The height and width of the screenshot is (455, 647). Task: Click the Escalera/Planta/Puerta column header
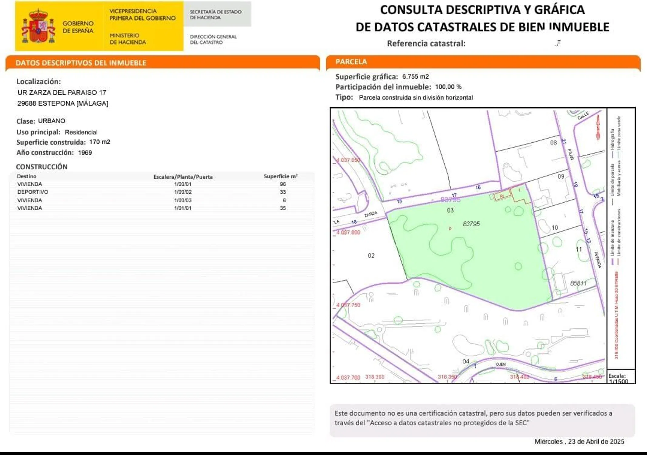pyautogui.click(x=183, y=177)
